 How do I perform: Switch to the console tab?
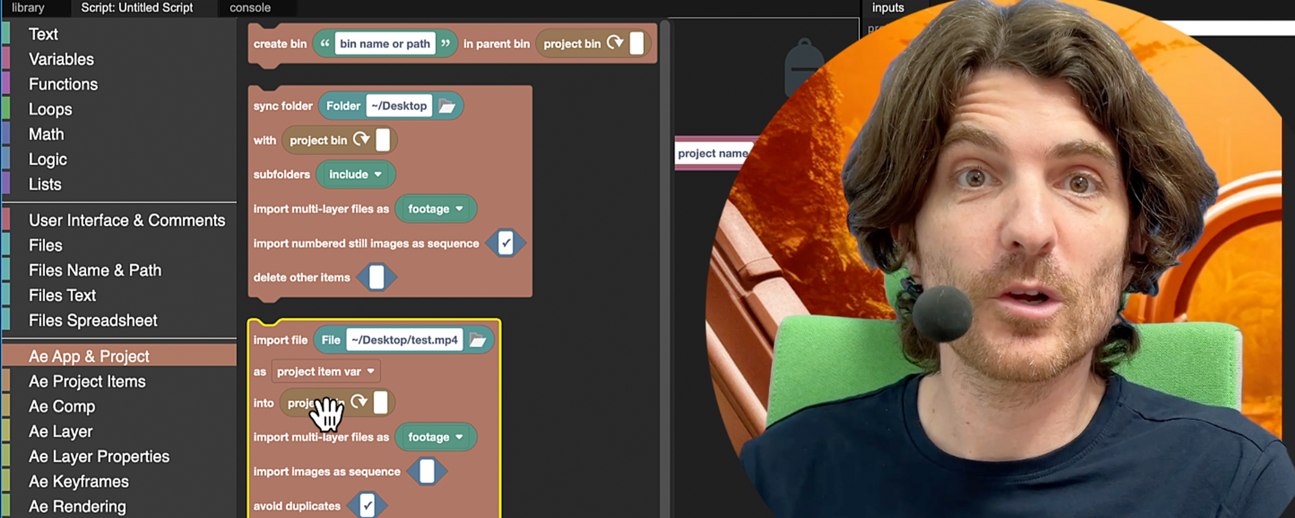250,8
